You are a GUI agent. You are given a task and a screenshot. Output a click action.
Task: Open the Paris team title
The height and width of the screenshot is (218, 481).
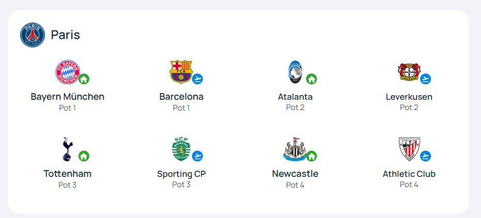(x=66, y=35)
